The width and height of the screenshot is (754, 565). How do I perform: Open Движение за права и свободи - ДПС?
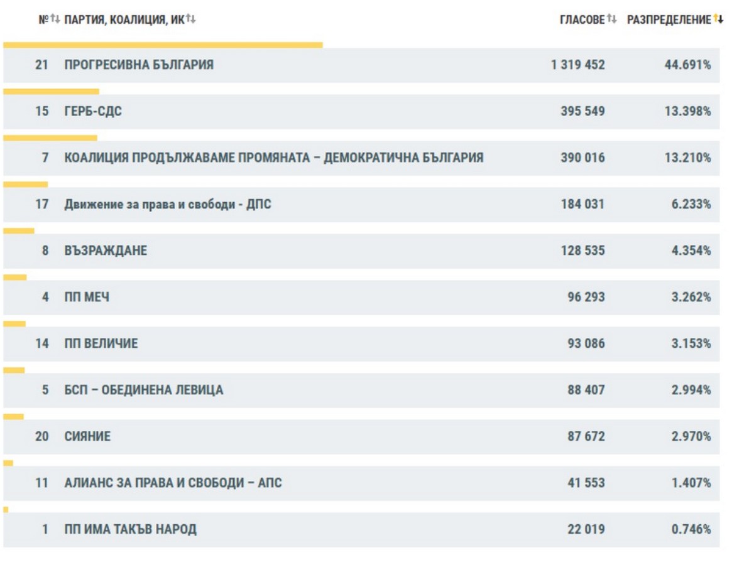pyautogui.click(x=168, y=204)
